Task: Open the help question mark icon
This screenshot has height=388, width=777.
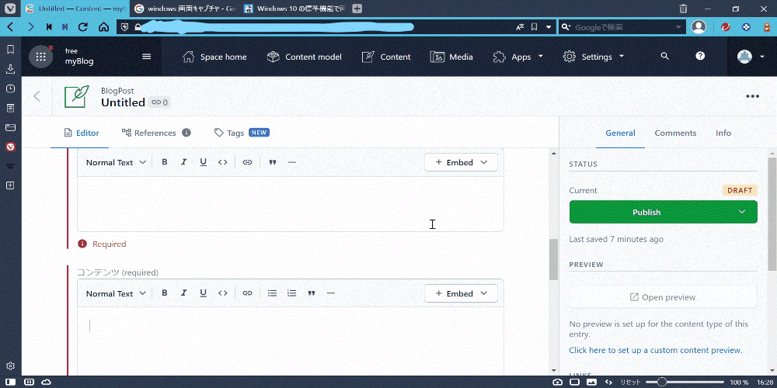Action: click(700, 56)
